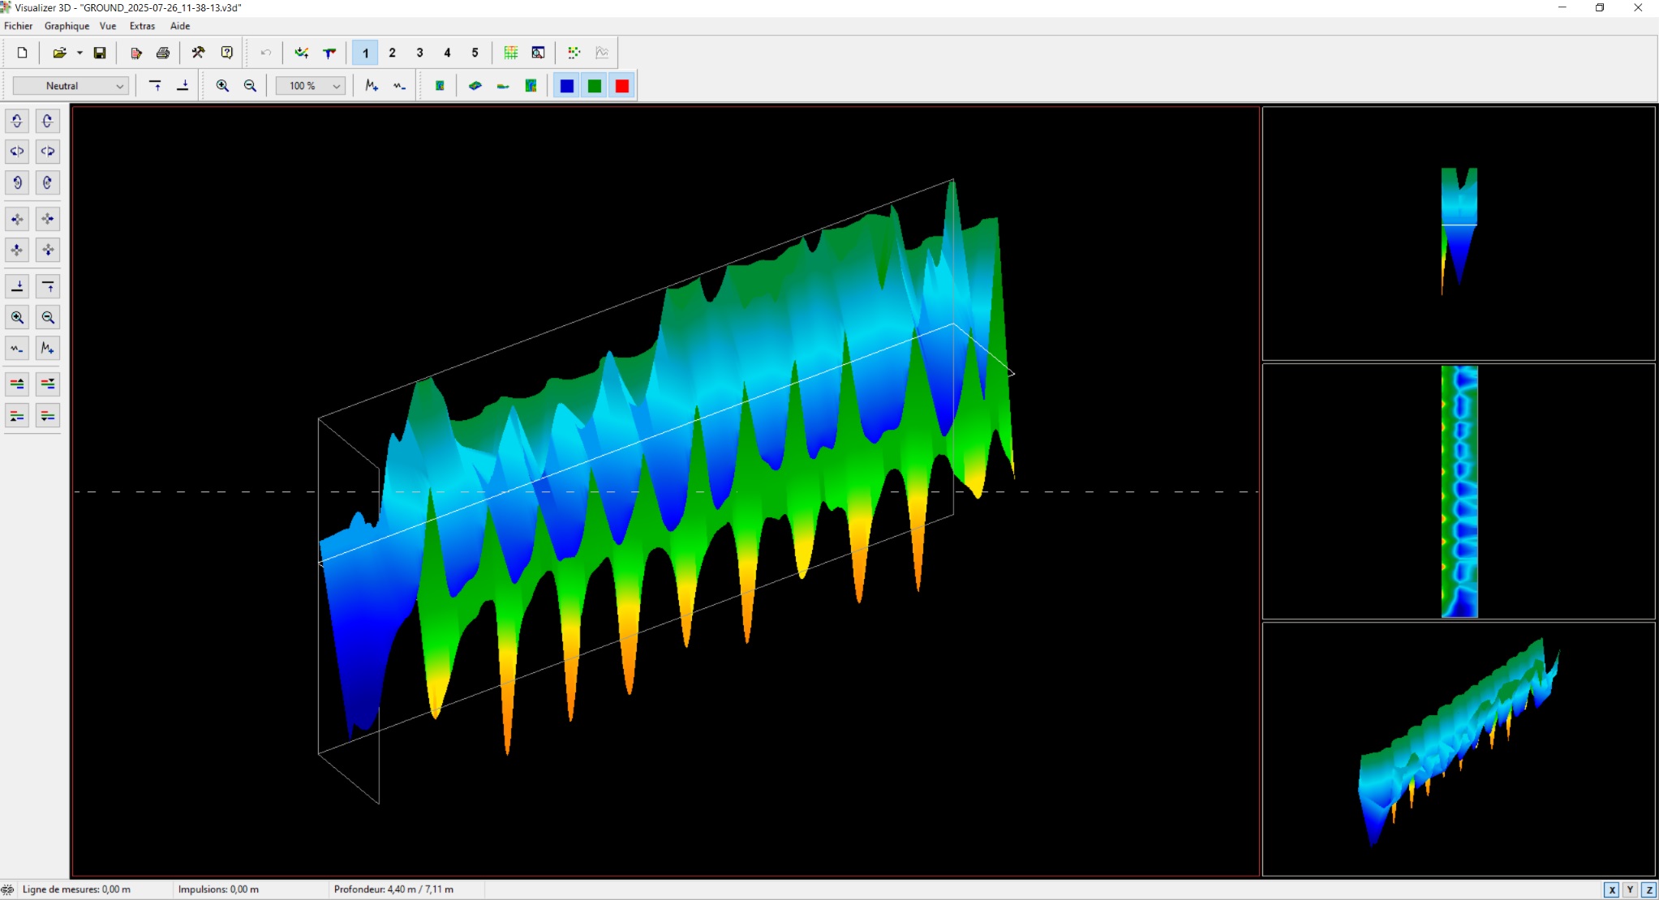Toggle the Z axis button in status bar
The width and height of the screenshot is (1659, 900).
(x=1648, y=889)
